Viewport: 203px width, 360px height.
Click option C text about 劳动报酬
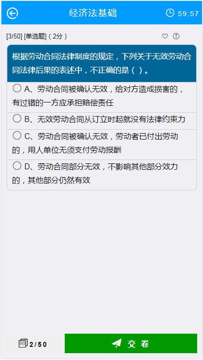95,143
